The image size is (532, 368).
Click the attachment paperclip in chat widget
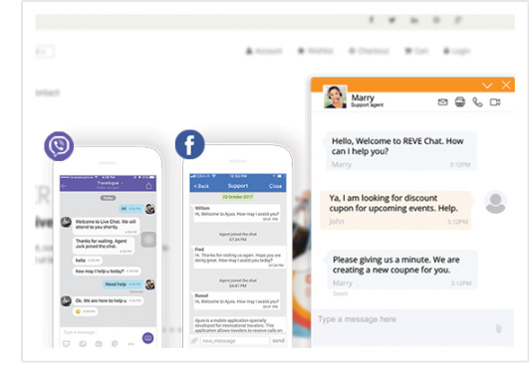498,328
